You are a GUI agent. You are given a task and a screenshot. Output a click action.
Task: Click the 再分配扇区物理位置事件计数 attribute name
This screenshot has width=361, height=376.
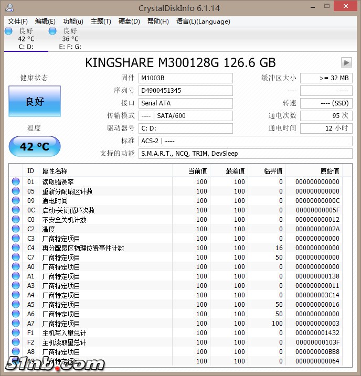(x=83, y=248)
